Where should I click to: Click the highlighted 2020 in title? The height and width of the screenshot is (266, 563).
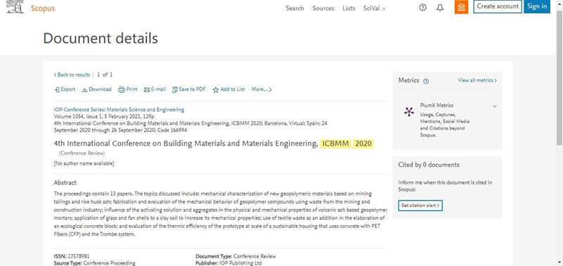[x=363, y=144]
